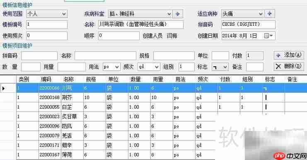Click the 名称 field containing 川芎茶调散
307x160 pixels.
141,24
